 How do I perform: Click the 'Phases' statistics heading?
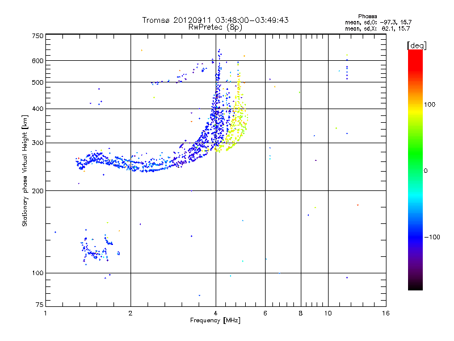coord(367,16)
